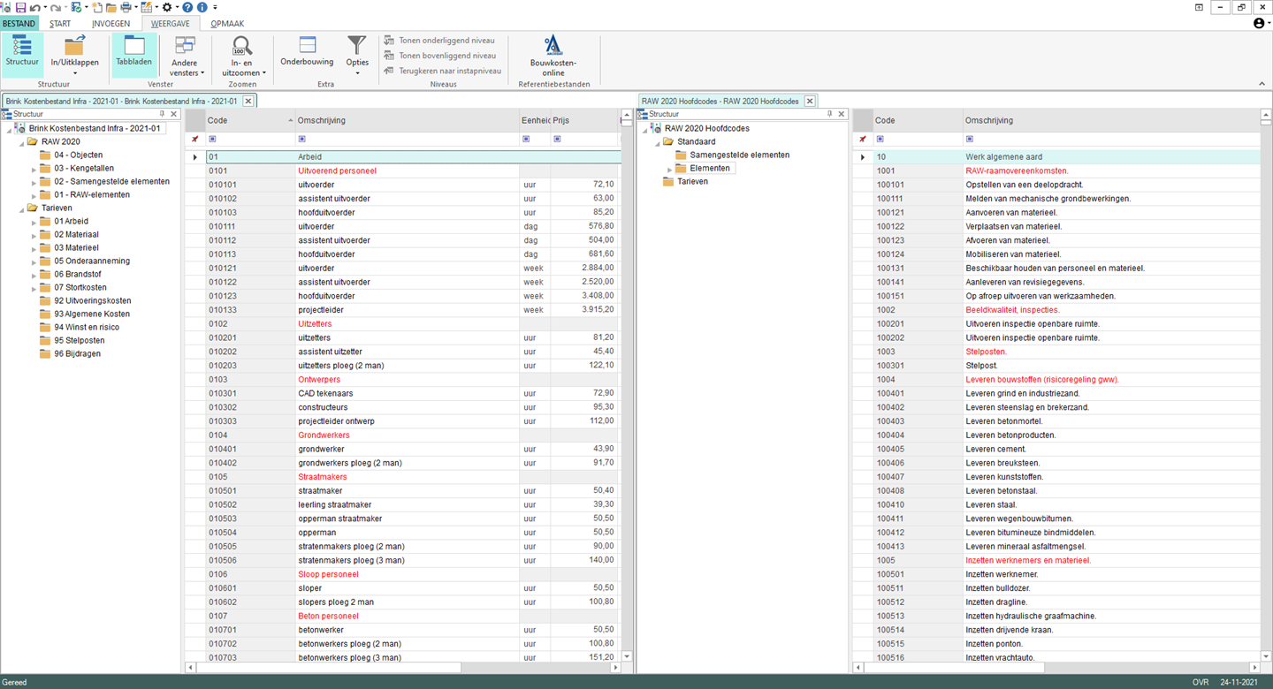
Task: Expand the Elementen node in right tree
Action: tap(670, 169)
